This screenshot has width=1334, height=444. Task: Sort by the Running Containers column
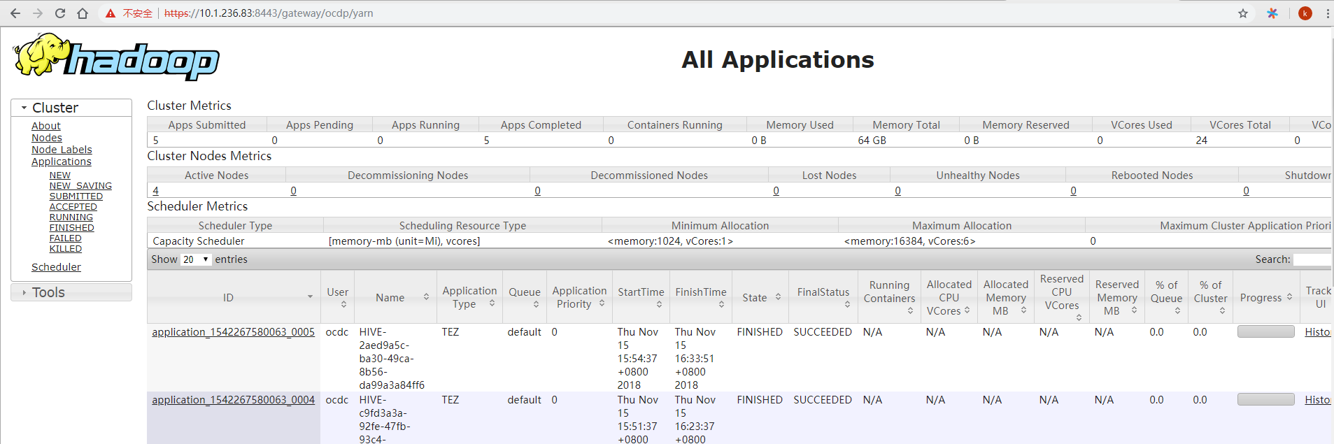tap(910, 310)
